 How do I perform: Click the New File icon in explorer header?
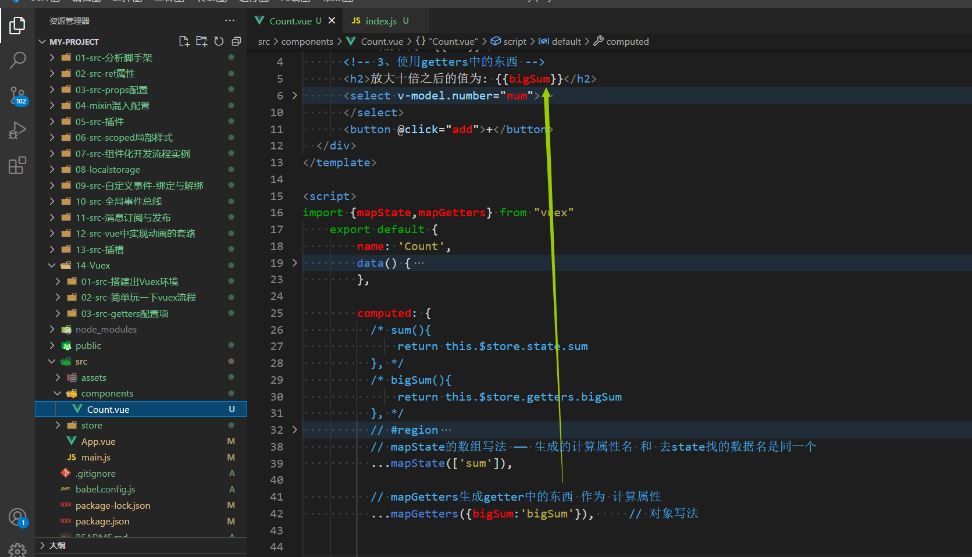(184, 41)
